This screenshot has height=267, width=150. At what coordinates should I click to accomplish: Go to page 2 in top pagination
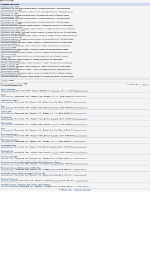[138, 84]
